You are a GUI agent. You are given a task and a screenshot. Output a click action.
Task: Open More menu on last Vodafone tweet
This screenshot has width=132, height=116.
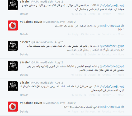(119, 111)
